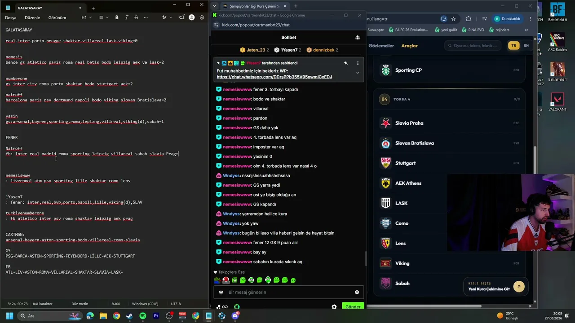The height and width of the screenshot is (323, 575).
Task: Click the install app icon in address bar
Action: (444, 19)
